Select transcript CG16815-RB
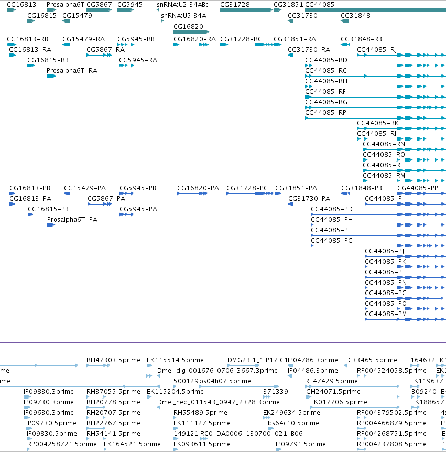This screenshot has height=452, width=446. click(48, 60)
